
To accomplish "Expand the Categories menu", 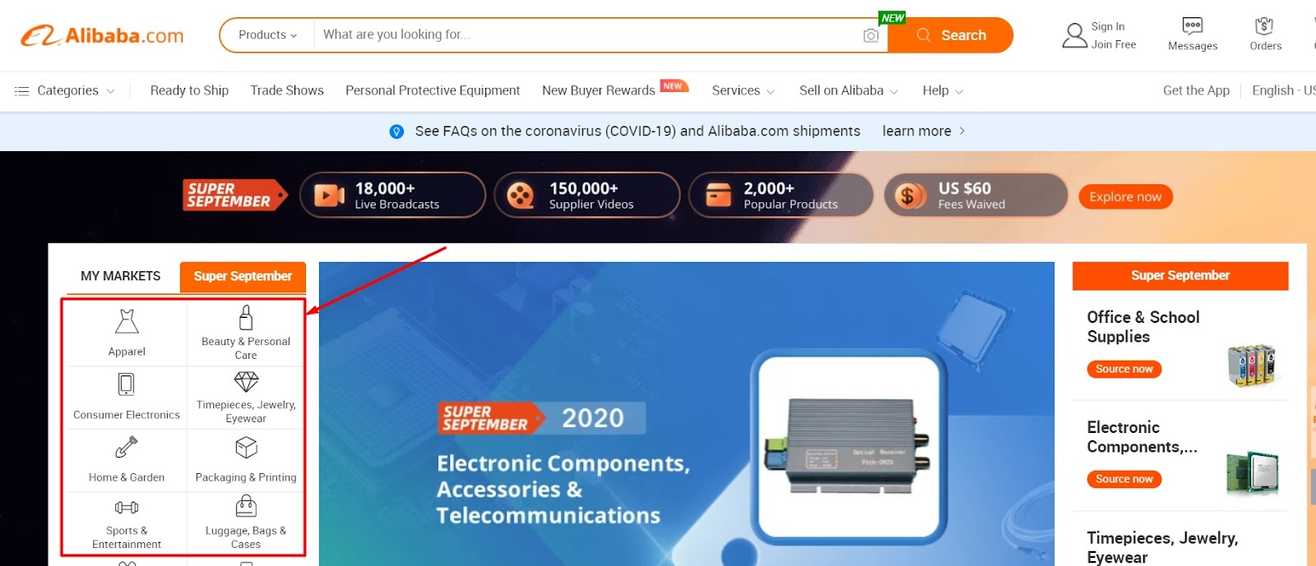I will click(64, 90).
